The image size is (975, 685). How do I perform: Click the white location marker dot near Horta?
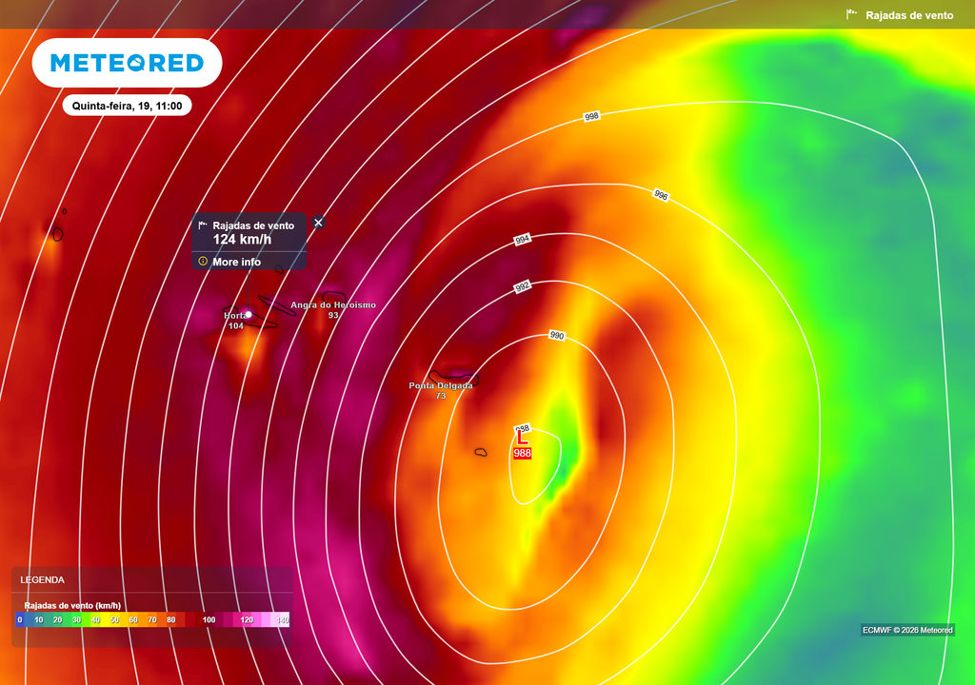coord(249,314)
